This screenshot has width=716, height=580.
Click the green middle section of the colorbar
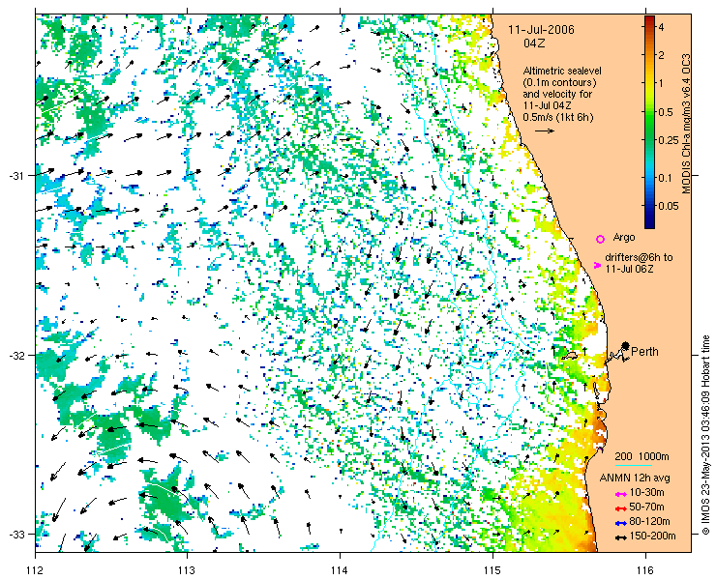pyautogui.click(x=649, y=123)
